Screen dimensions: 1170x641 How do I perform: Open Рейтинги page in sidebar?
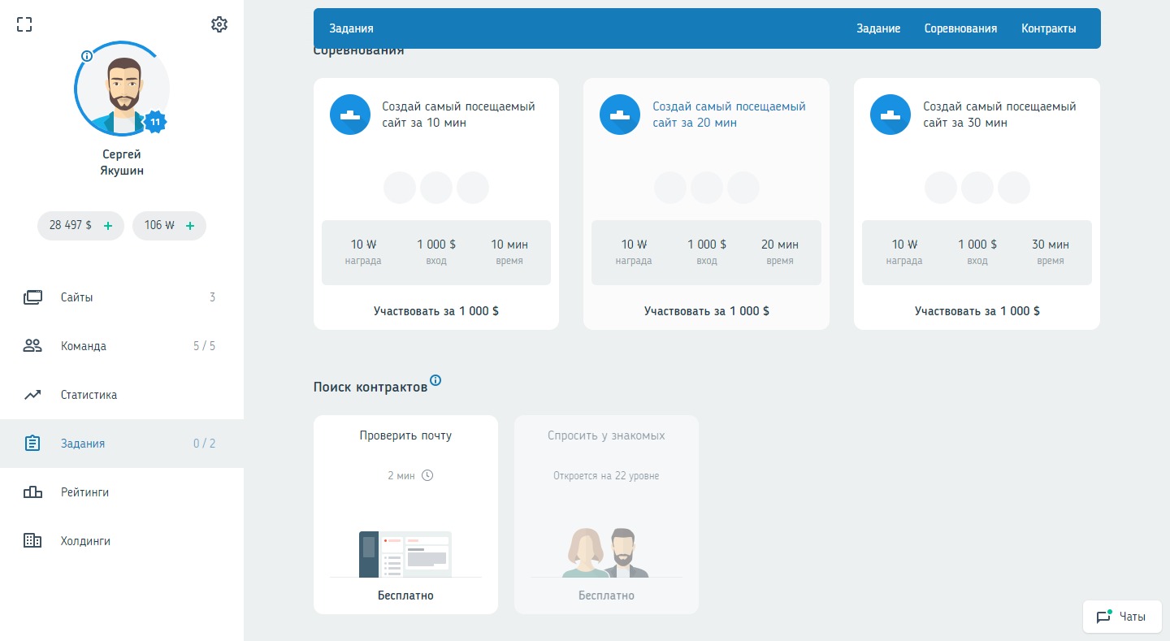click(84, 492)
